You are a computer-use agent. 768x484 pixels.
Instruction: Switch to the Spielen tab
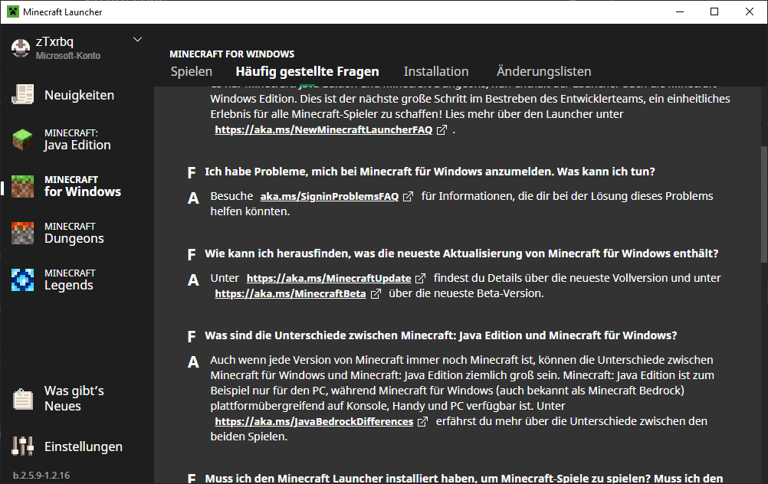coord(192,71)
